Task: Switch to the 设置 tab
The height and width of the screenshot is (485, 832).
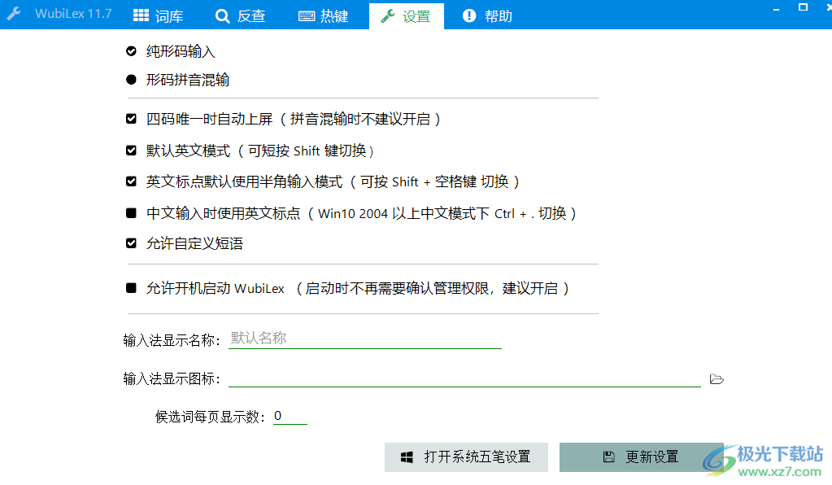Action: pyautogui.click(x=407, y=15)
